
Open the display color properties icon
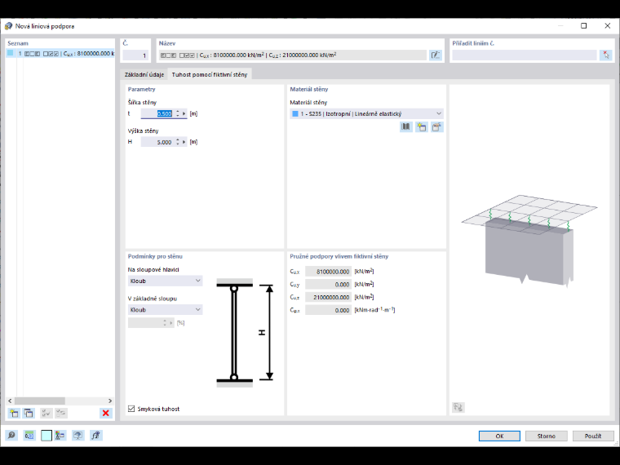click(x=60, y=436)
